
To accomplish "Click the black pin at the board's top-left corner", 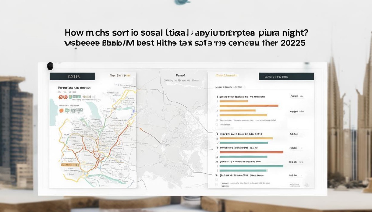I will point(50,66).
